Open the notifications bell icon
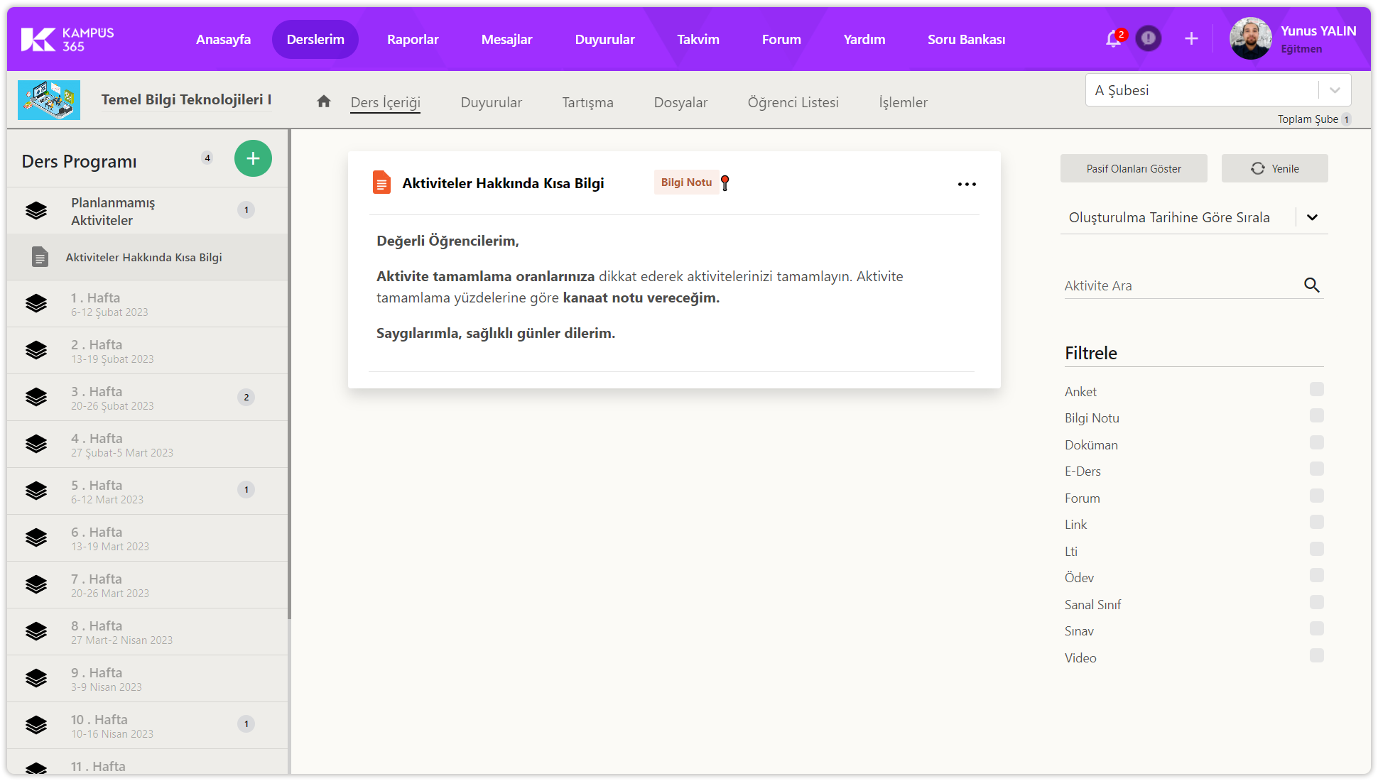 pos(1113,39)
